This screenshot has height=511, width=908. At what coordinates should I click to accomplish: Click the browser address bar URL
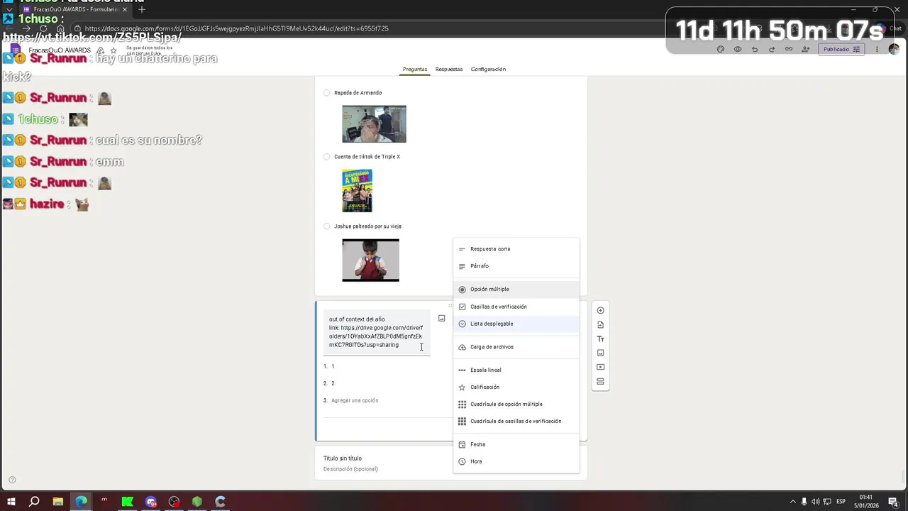[x=236, y=28]
